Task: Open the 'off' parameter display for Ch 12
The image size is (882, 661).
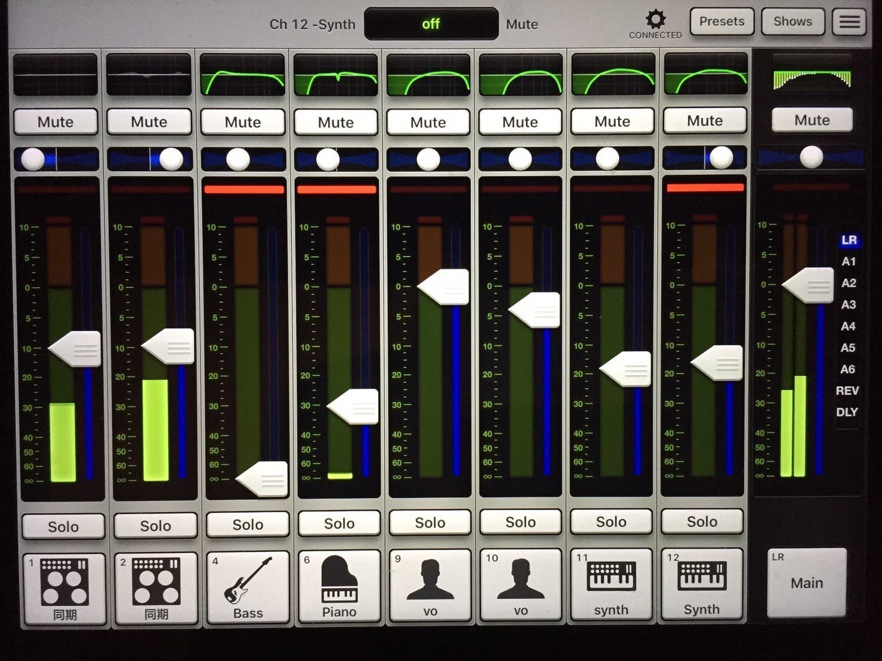Action: [x=431, y=24]
